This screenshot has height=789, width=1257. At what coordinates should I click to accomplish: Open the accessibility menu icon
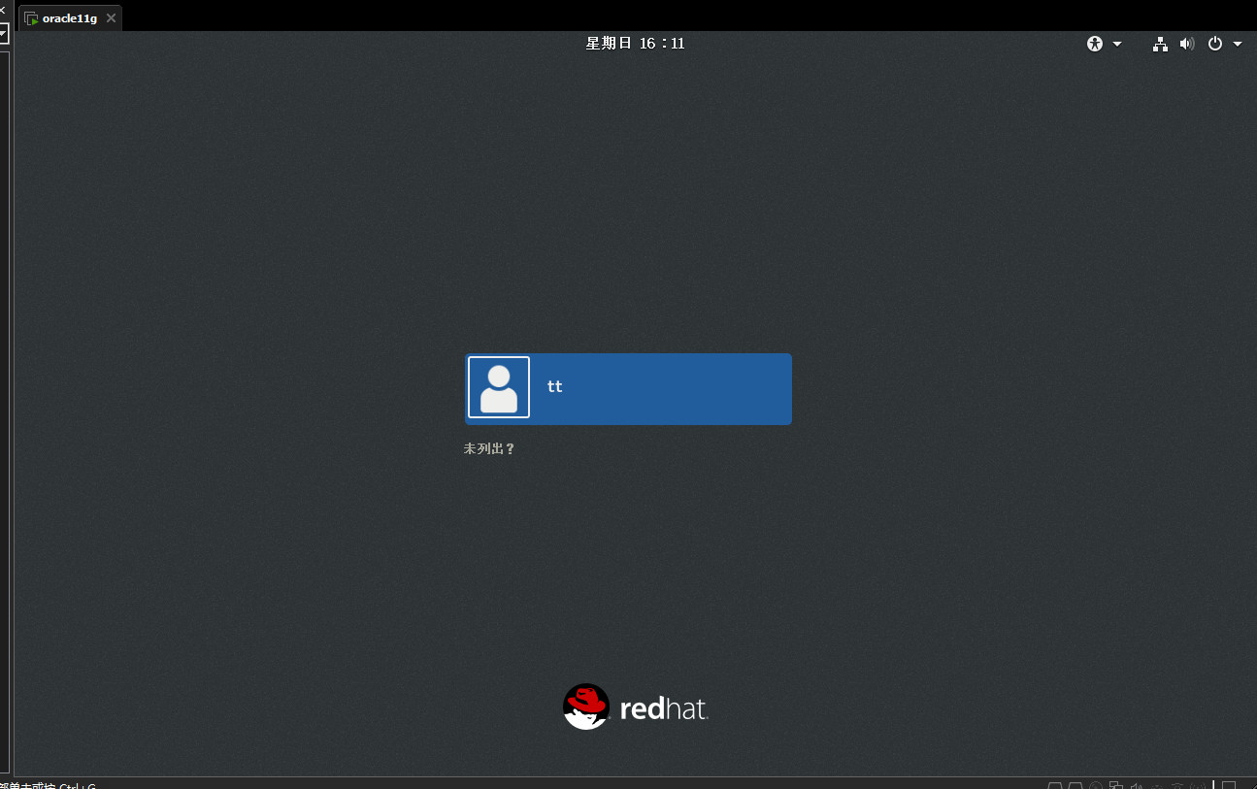(x=1095, y=44)
